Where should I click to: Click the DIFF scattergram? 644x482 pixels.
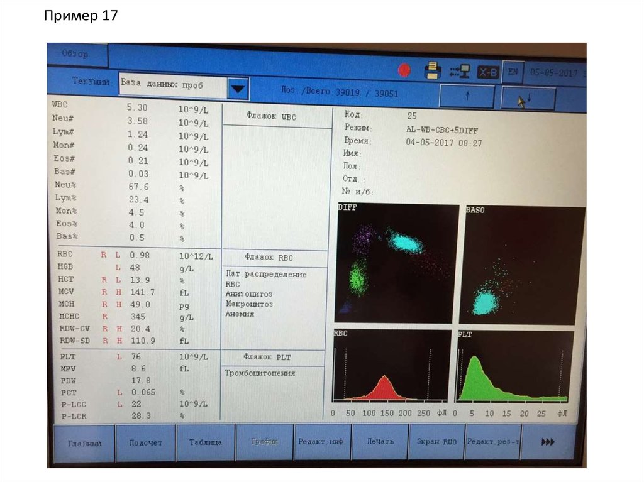[x=396, y=263]
